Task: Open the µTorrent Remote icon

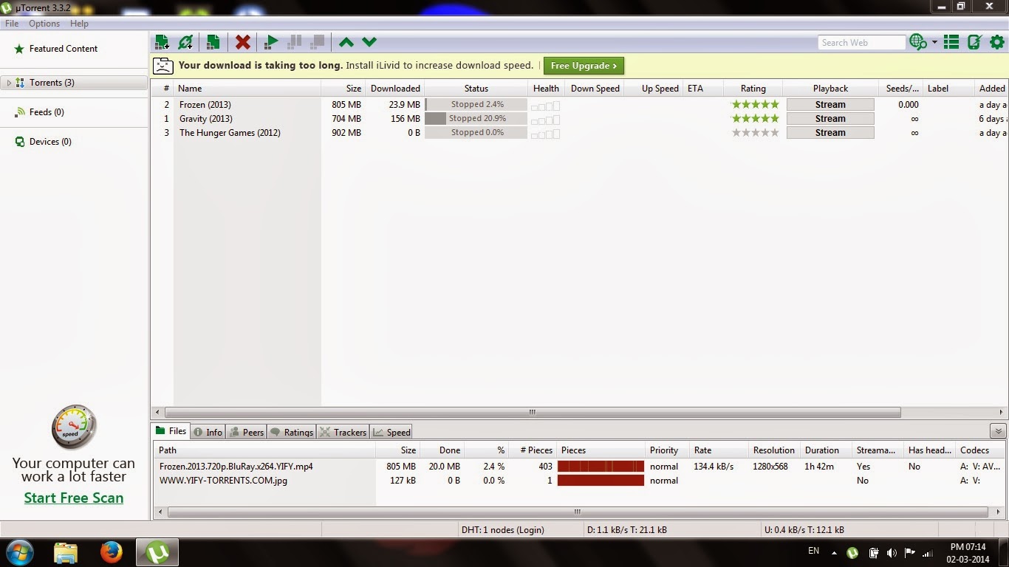Action: (974, 42)
